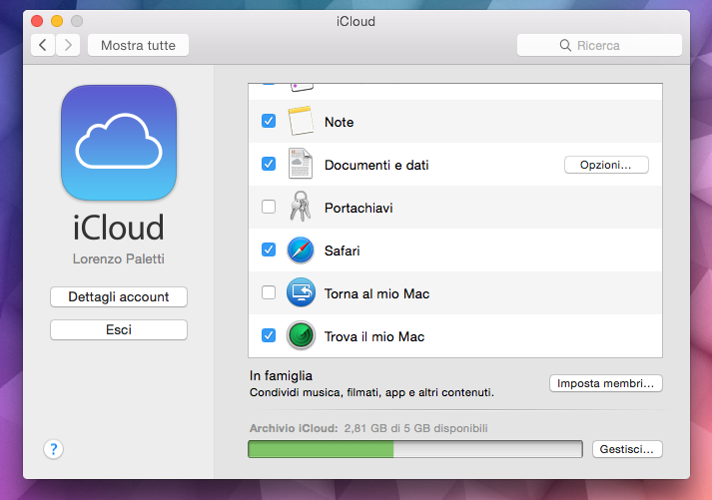Viewport: 712px width, 500px height.
Task: Click the Documenti e dati icon
Action: point(301,164)
